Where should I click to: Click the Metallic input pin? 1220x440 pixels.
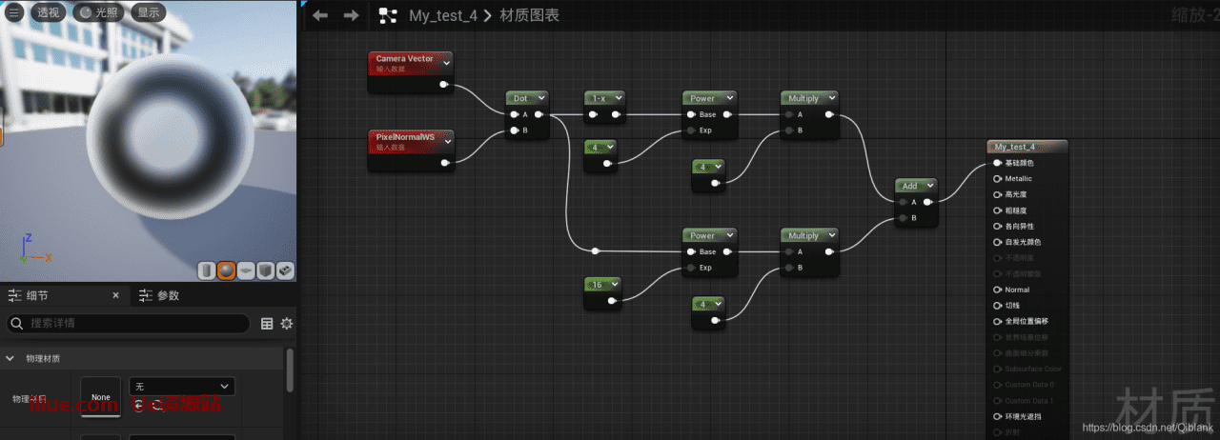pyautogui.click(x=998, y=178)
